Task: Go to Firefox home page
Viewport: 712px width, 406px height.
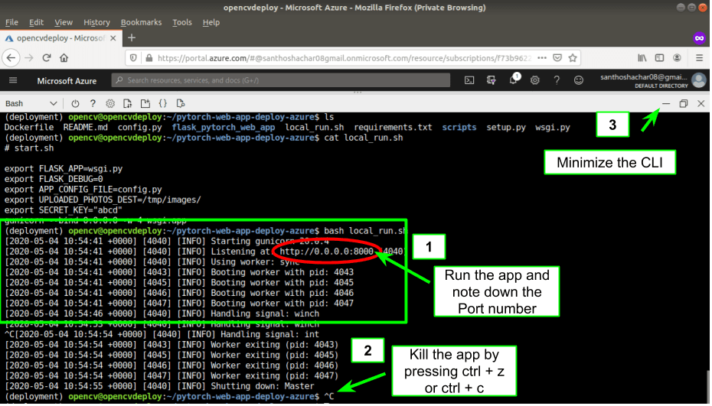Action: pyautogui.click(x=64, y=58)
